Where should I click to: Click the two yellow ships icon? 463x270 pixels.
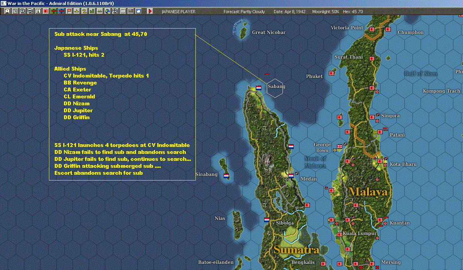[x=84, y=11]
